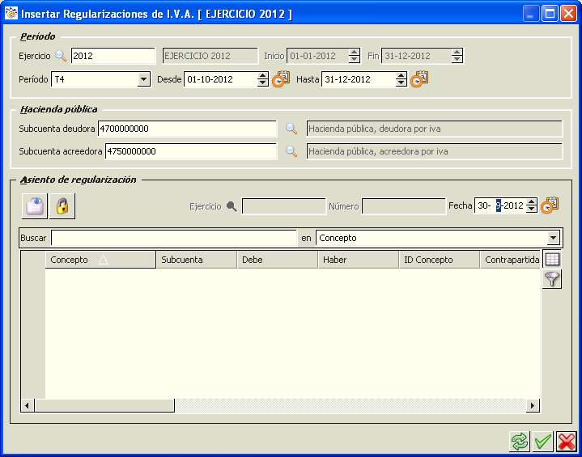
Task: Increase the Fecha date with up arrow
Action: point(532,201)
